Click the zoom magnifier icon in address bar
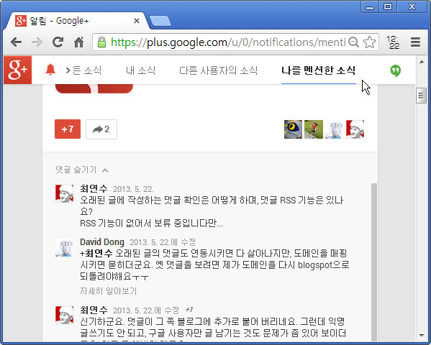The width and height of the screenshot is (431, 345). point(353,42)
